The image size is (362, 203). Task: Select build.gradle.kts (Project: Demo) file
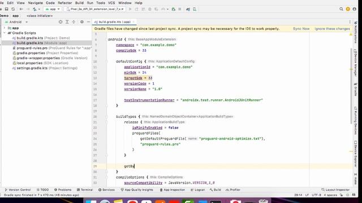(41, 38)
